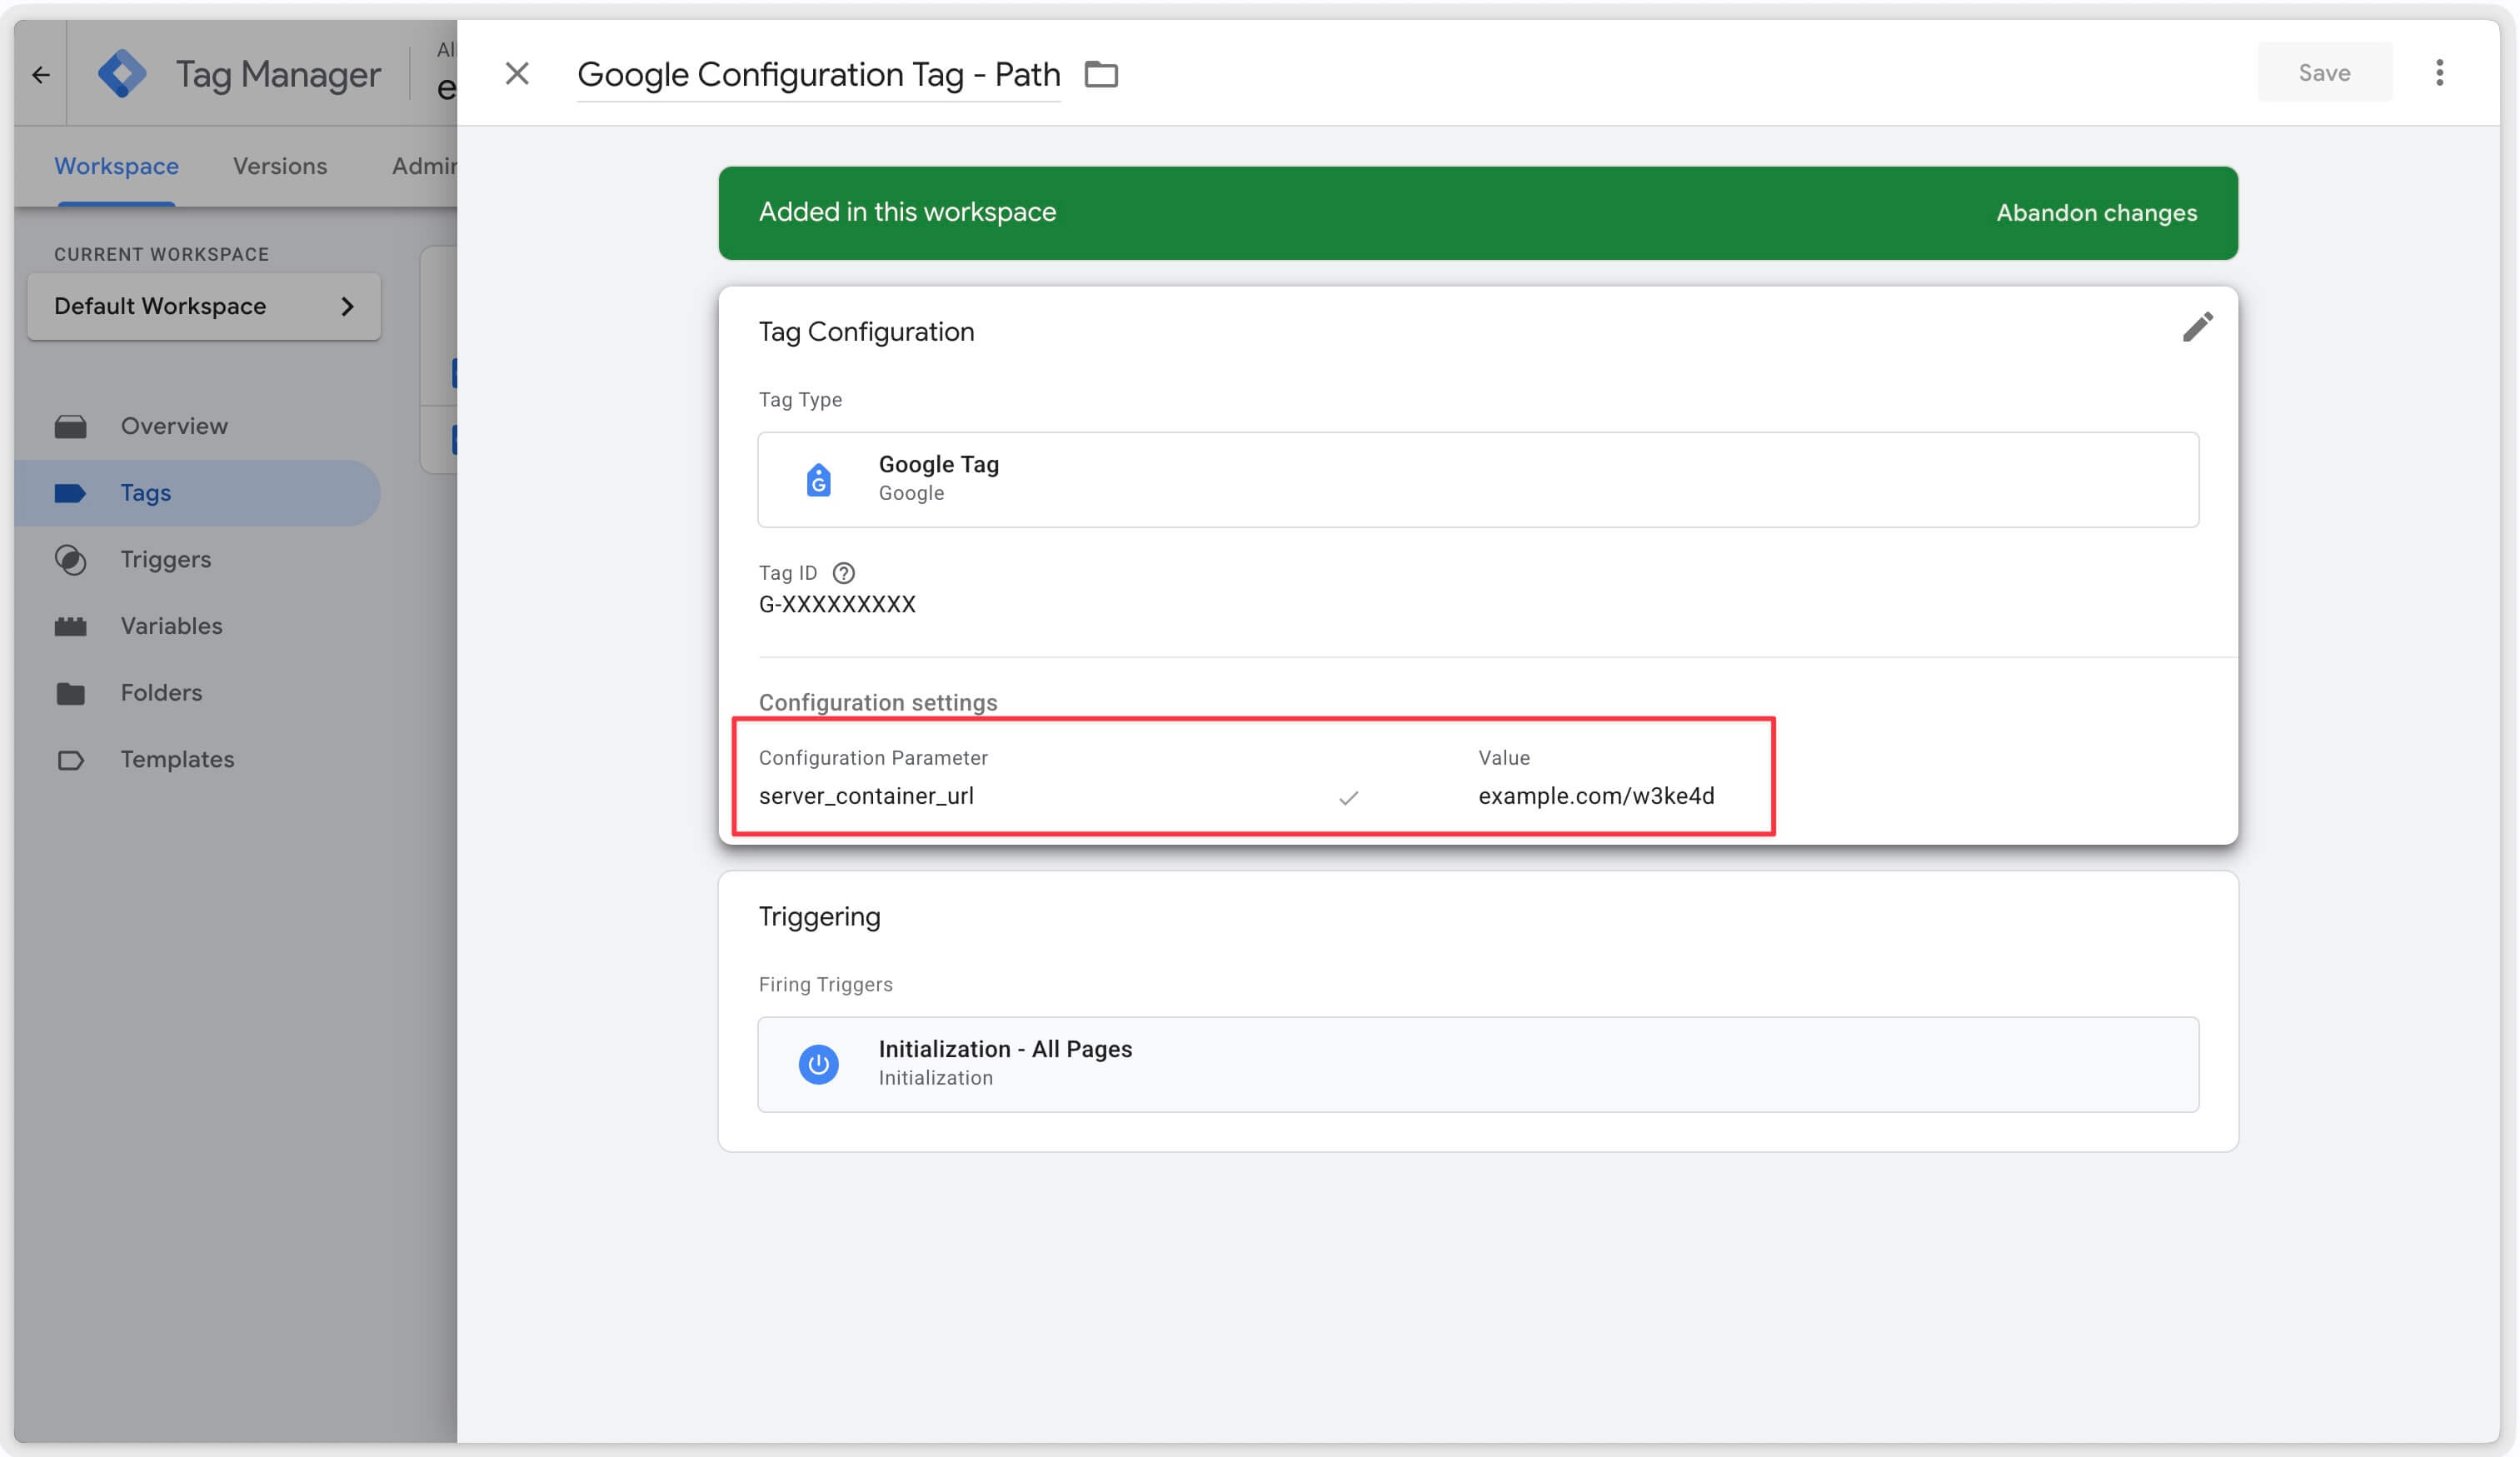Viewport: 2520px width, 1457px height.
Task: Click the Save button
Action: point(2323,72)
